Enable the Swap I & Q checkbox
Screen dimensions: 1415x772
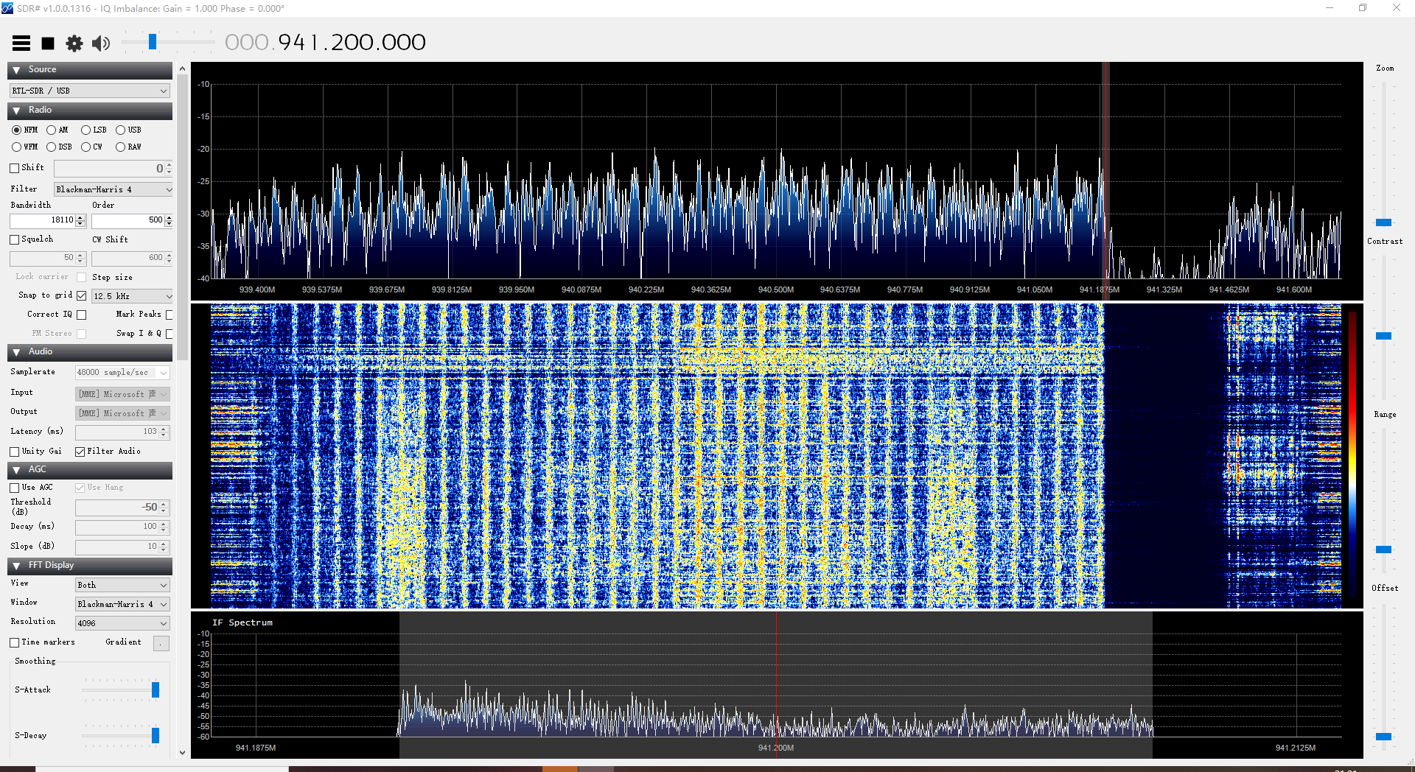[169, 334]
